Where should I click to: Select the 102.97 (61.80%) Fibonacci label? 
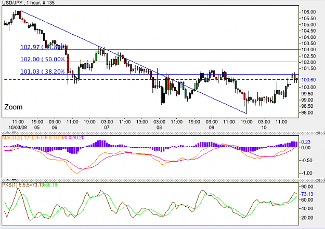point(44,47)
